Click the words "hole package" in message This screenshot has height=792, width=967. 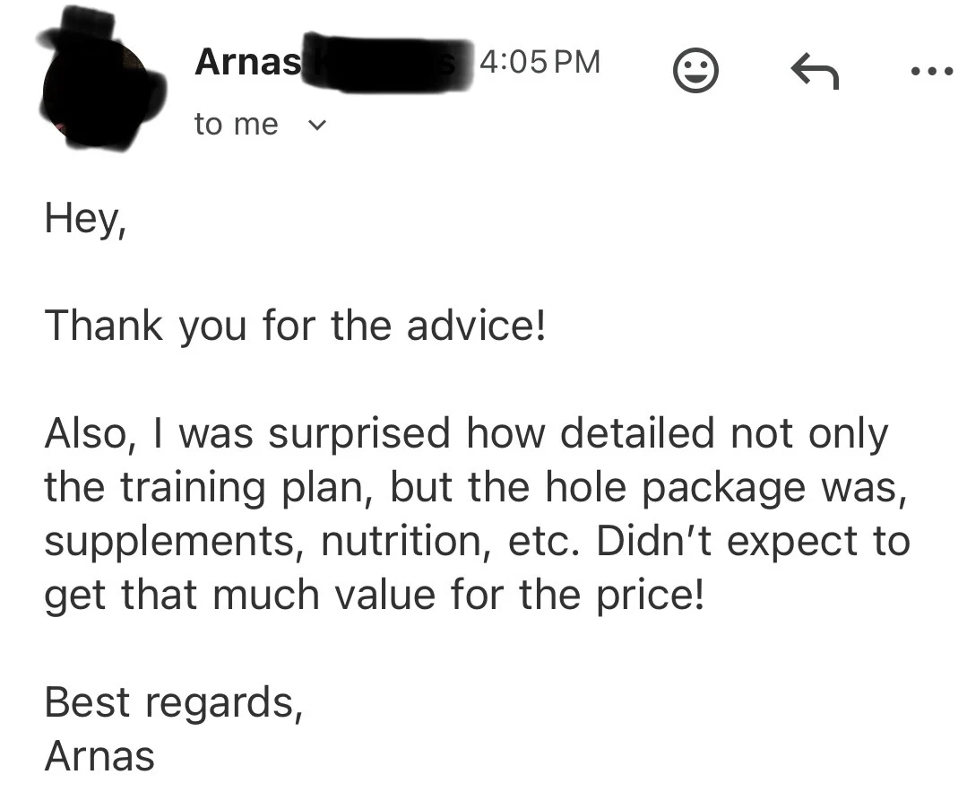coord(676,488)
